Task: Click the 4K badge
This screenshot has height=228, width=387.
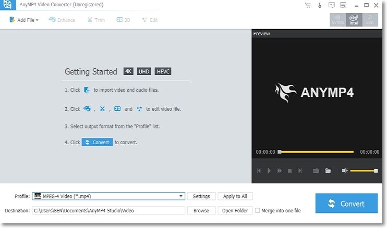Action: tap(128, 71)
